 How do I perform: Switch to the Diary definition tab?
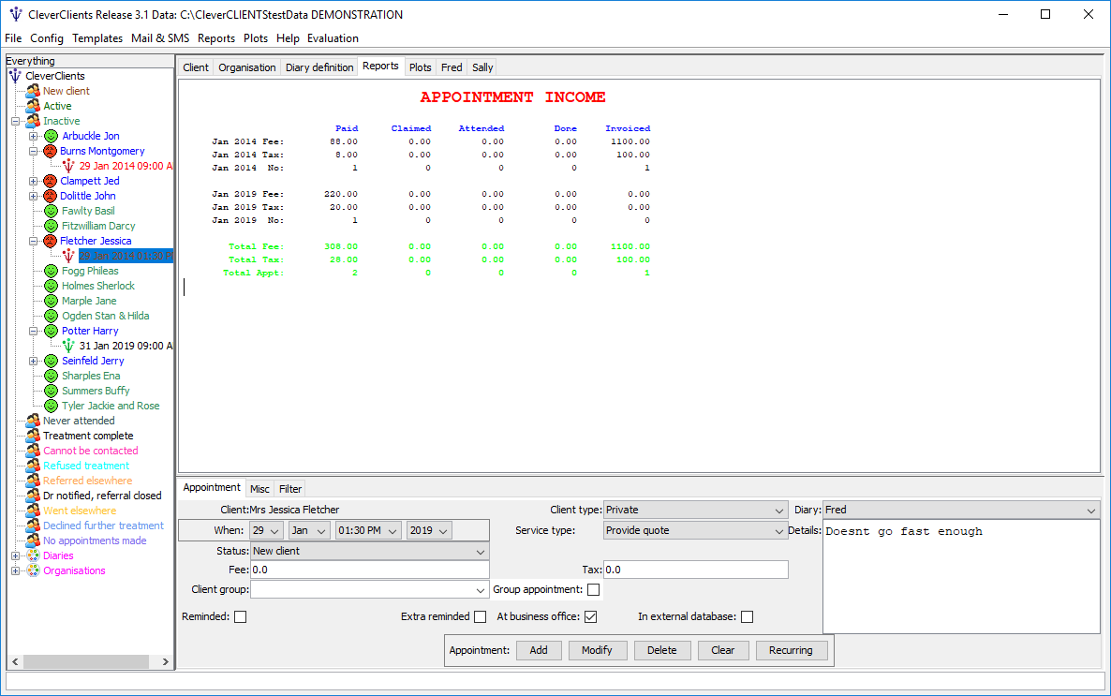coord(319,67)
